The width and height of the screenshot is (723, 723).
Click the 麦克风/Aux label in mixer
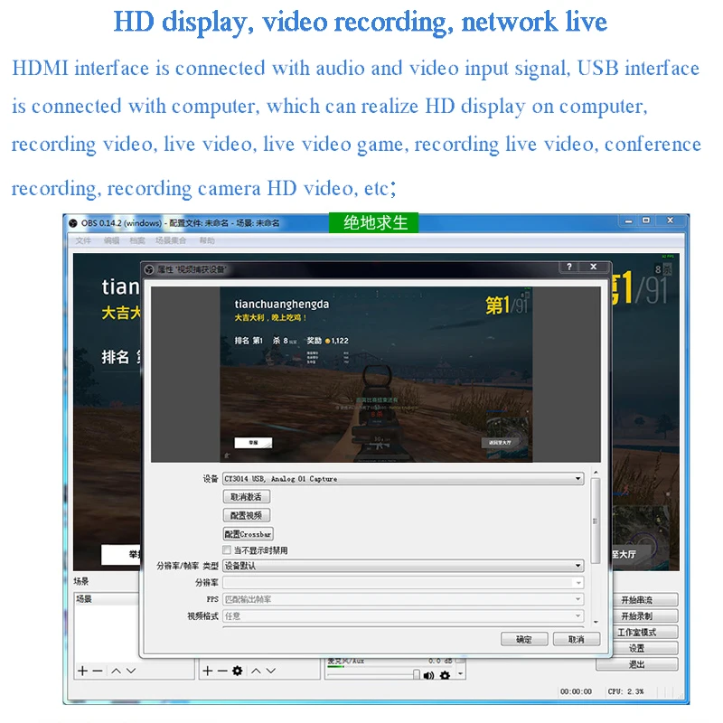point(345,662)
